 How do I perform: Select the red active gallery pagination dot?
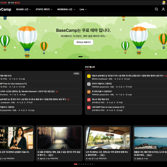click(x=75, y=164)
